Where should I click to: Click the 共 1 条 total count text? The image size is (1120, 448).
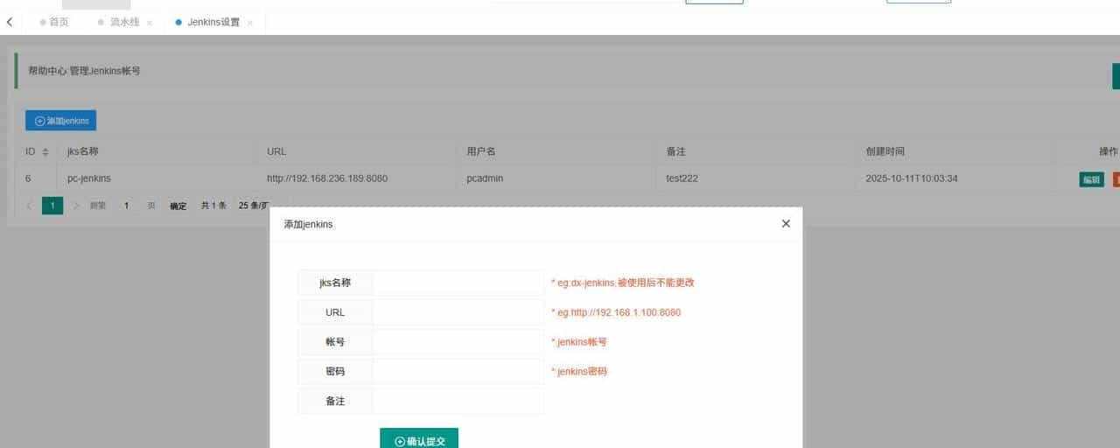[213, 206]
